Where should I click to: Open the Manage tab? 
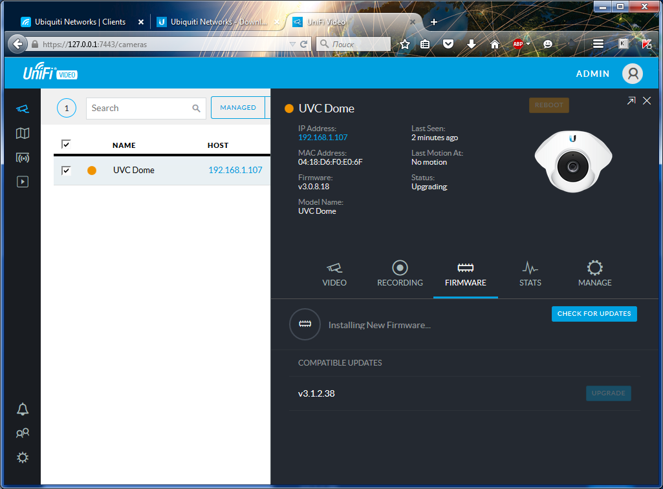tap(594, 274)
